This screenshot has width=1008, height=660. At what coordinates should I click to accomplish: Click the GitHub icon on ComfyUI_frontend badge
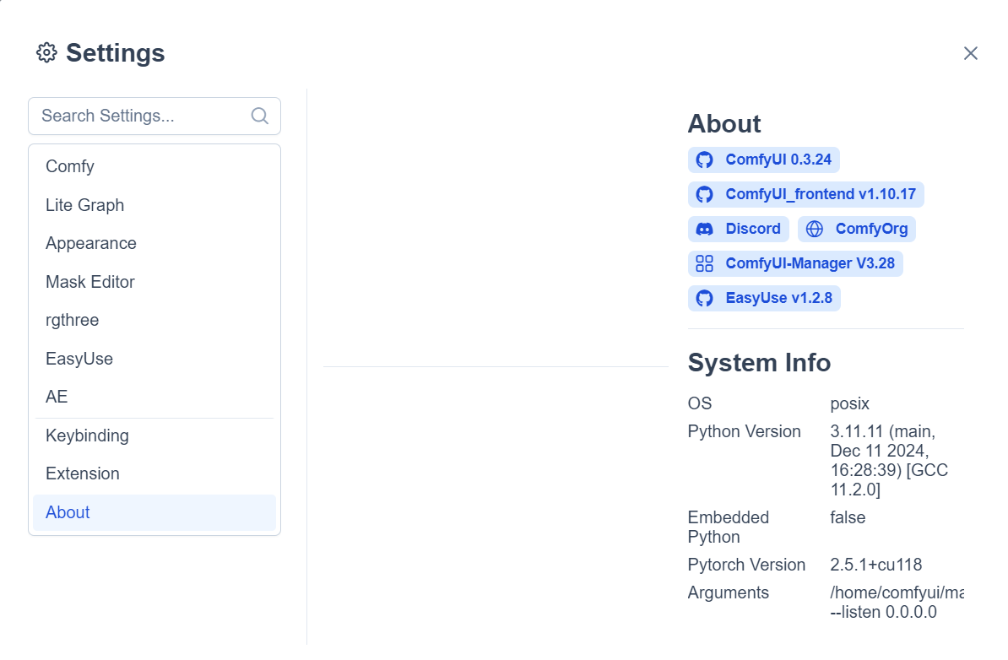pos(704,194)
